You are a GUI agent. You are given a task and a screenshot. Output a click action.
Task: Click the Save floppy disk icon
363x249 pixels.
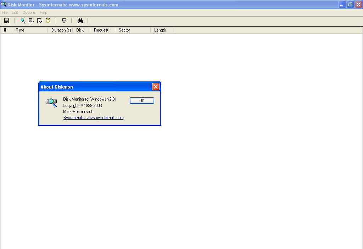(7, 21)
